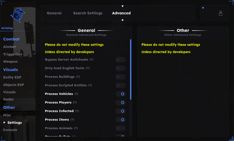
Task: Go to Aimbot in the sidebar
Action: [x=10, y=47]
